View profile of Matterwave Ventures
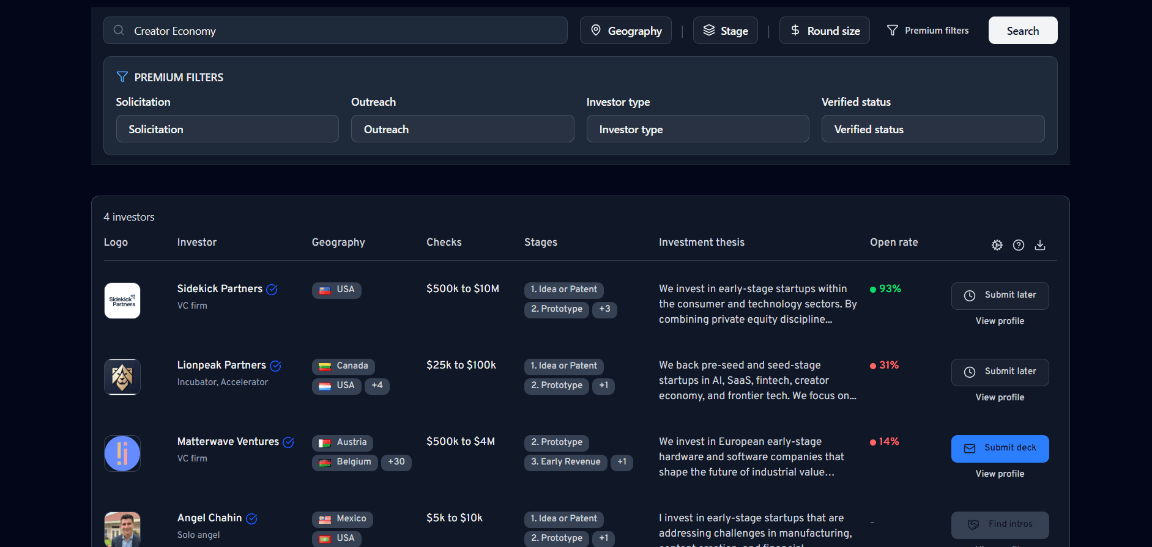Viewport: 1152px width, 547px height. (x=1000, y=474)
